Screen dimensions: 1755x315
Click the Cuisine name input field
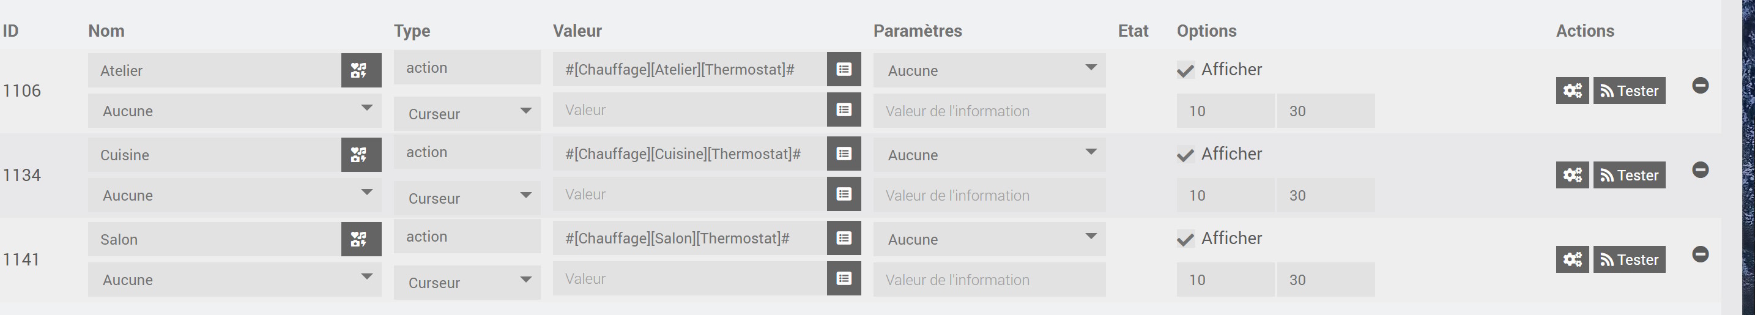[214, 155]
